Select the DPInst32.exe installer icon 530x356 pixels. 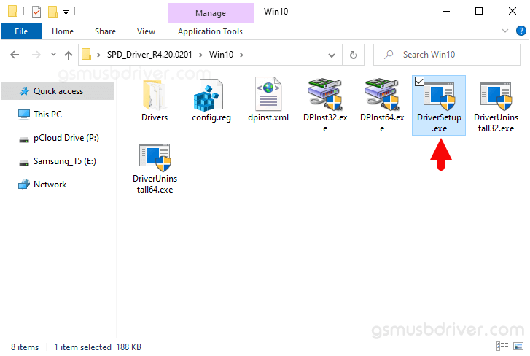coord(325,95)
